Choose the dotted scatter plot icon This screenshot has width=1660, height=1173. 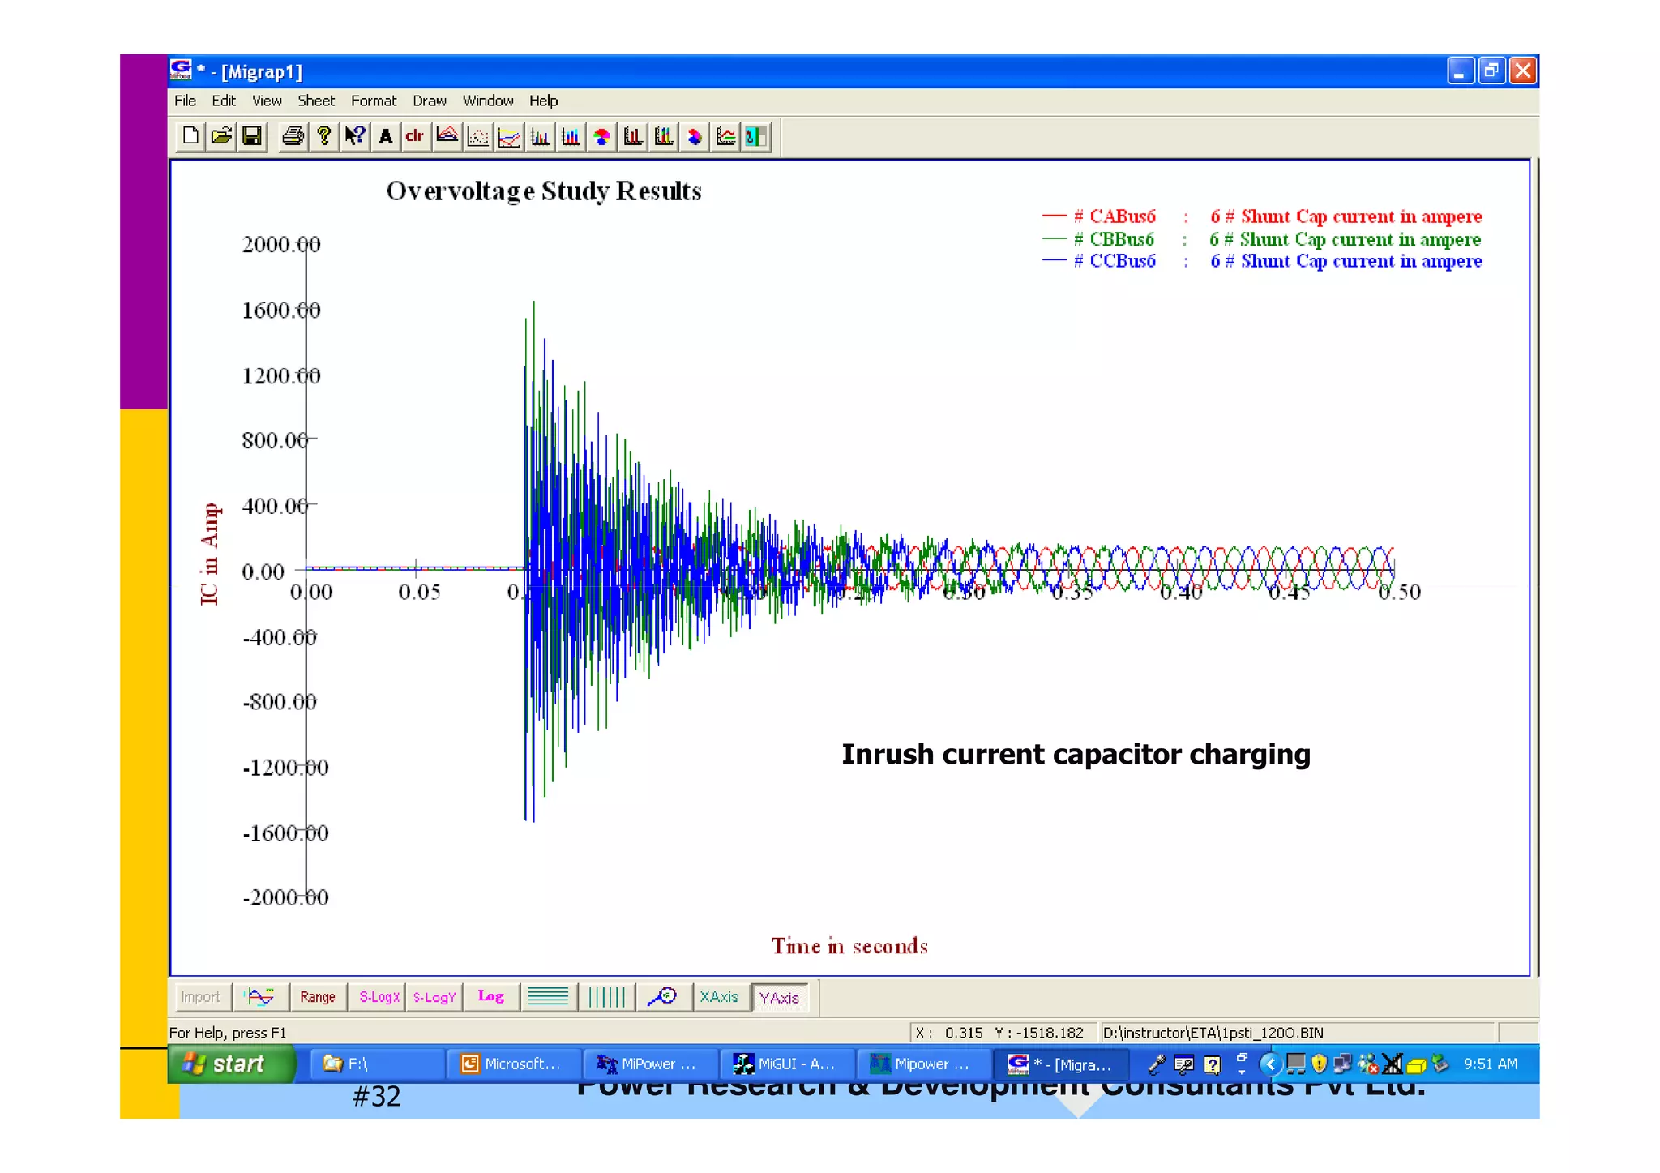478,135
